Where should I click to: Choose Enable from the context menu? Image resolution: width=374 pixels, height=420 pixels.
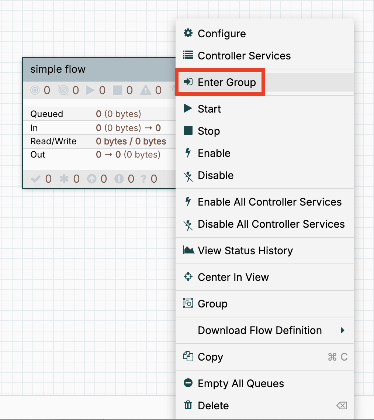click(214, 153)
